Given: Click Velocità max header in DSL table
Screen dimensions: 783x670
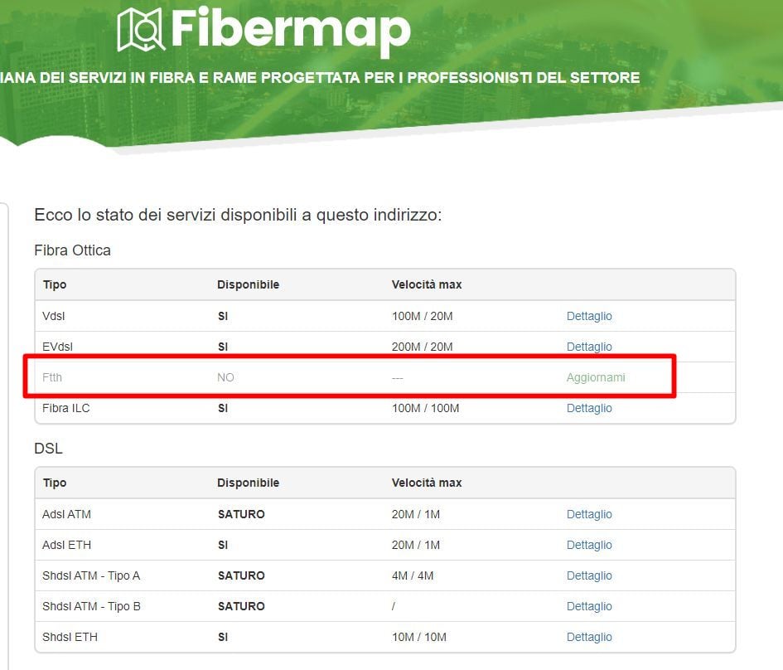Looking at the screenshot, I should coord(427,483).
